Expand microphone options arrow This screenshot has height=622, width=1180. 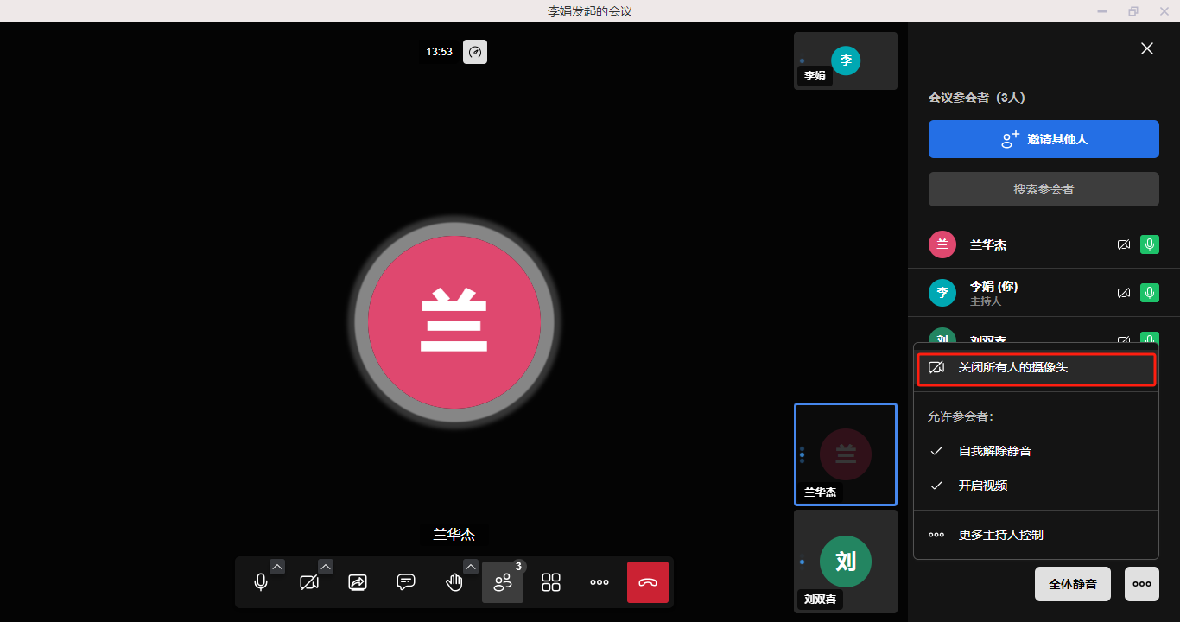pos(277,567)
